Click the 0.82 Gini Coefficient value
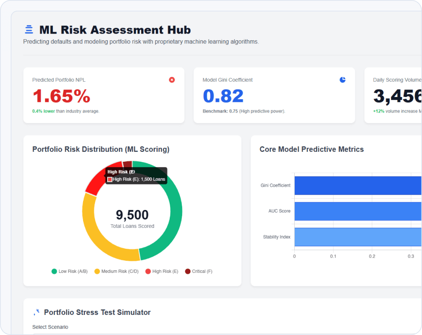 (223, 96)
